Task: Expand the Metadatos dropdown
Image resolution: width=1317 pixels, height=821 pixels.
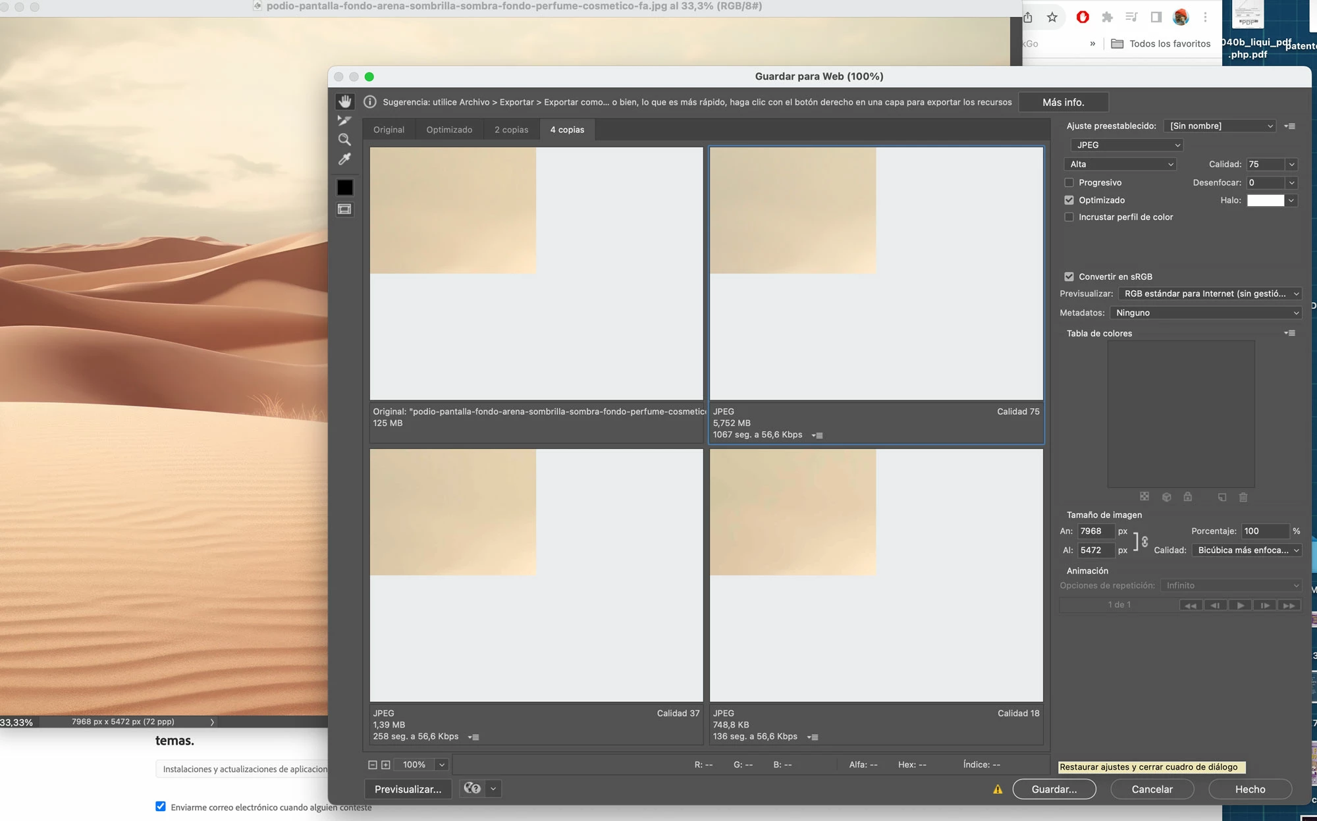Action: pos(1205,313)
